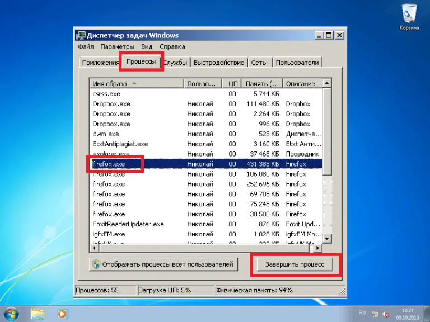Select the explorer.exe process row

(x=206, y=154)
